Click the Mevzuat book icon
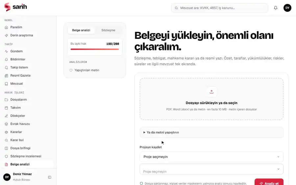The height and width of the screenshot is (185, 296). pyautogui.click(x=6, y=84)
